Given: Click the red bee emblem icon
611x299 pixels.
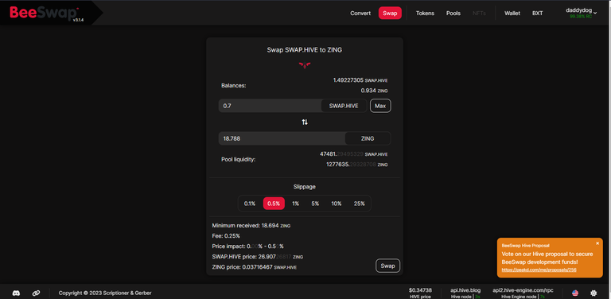Looking at the screenshot, I should [x=305, y=65].
